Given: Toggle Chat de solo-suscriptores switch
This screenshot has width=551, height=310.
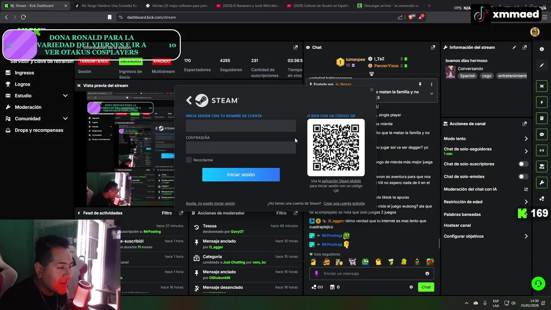Looking at the screenshot, I should tap(523, 164).
